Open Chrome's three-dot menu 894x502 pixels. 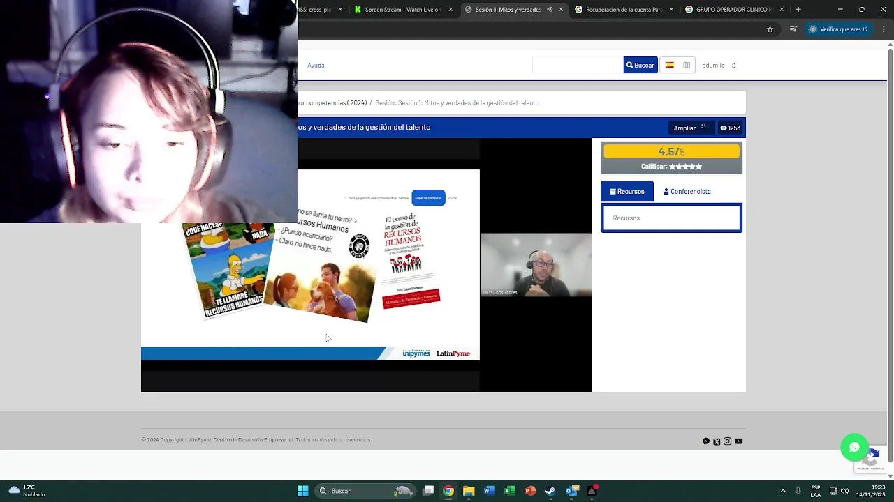883,29
